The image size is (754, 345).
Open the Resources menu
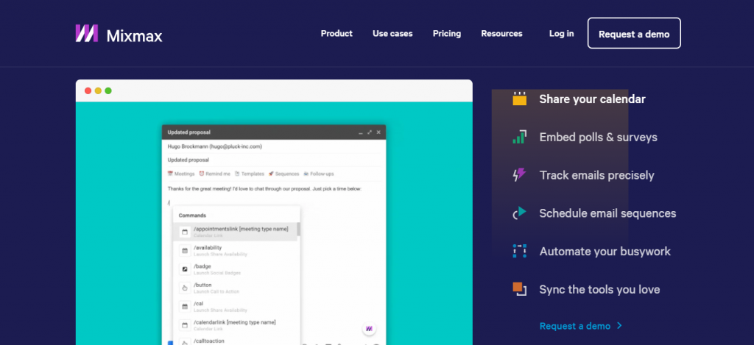pyautogui.click(x=501, y=34)
